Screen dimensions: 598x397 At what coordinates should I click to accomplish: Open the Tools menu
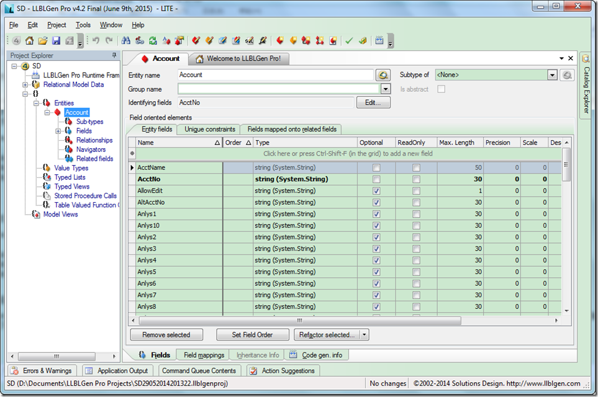point(83,25)
